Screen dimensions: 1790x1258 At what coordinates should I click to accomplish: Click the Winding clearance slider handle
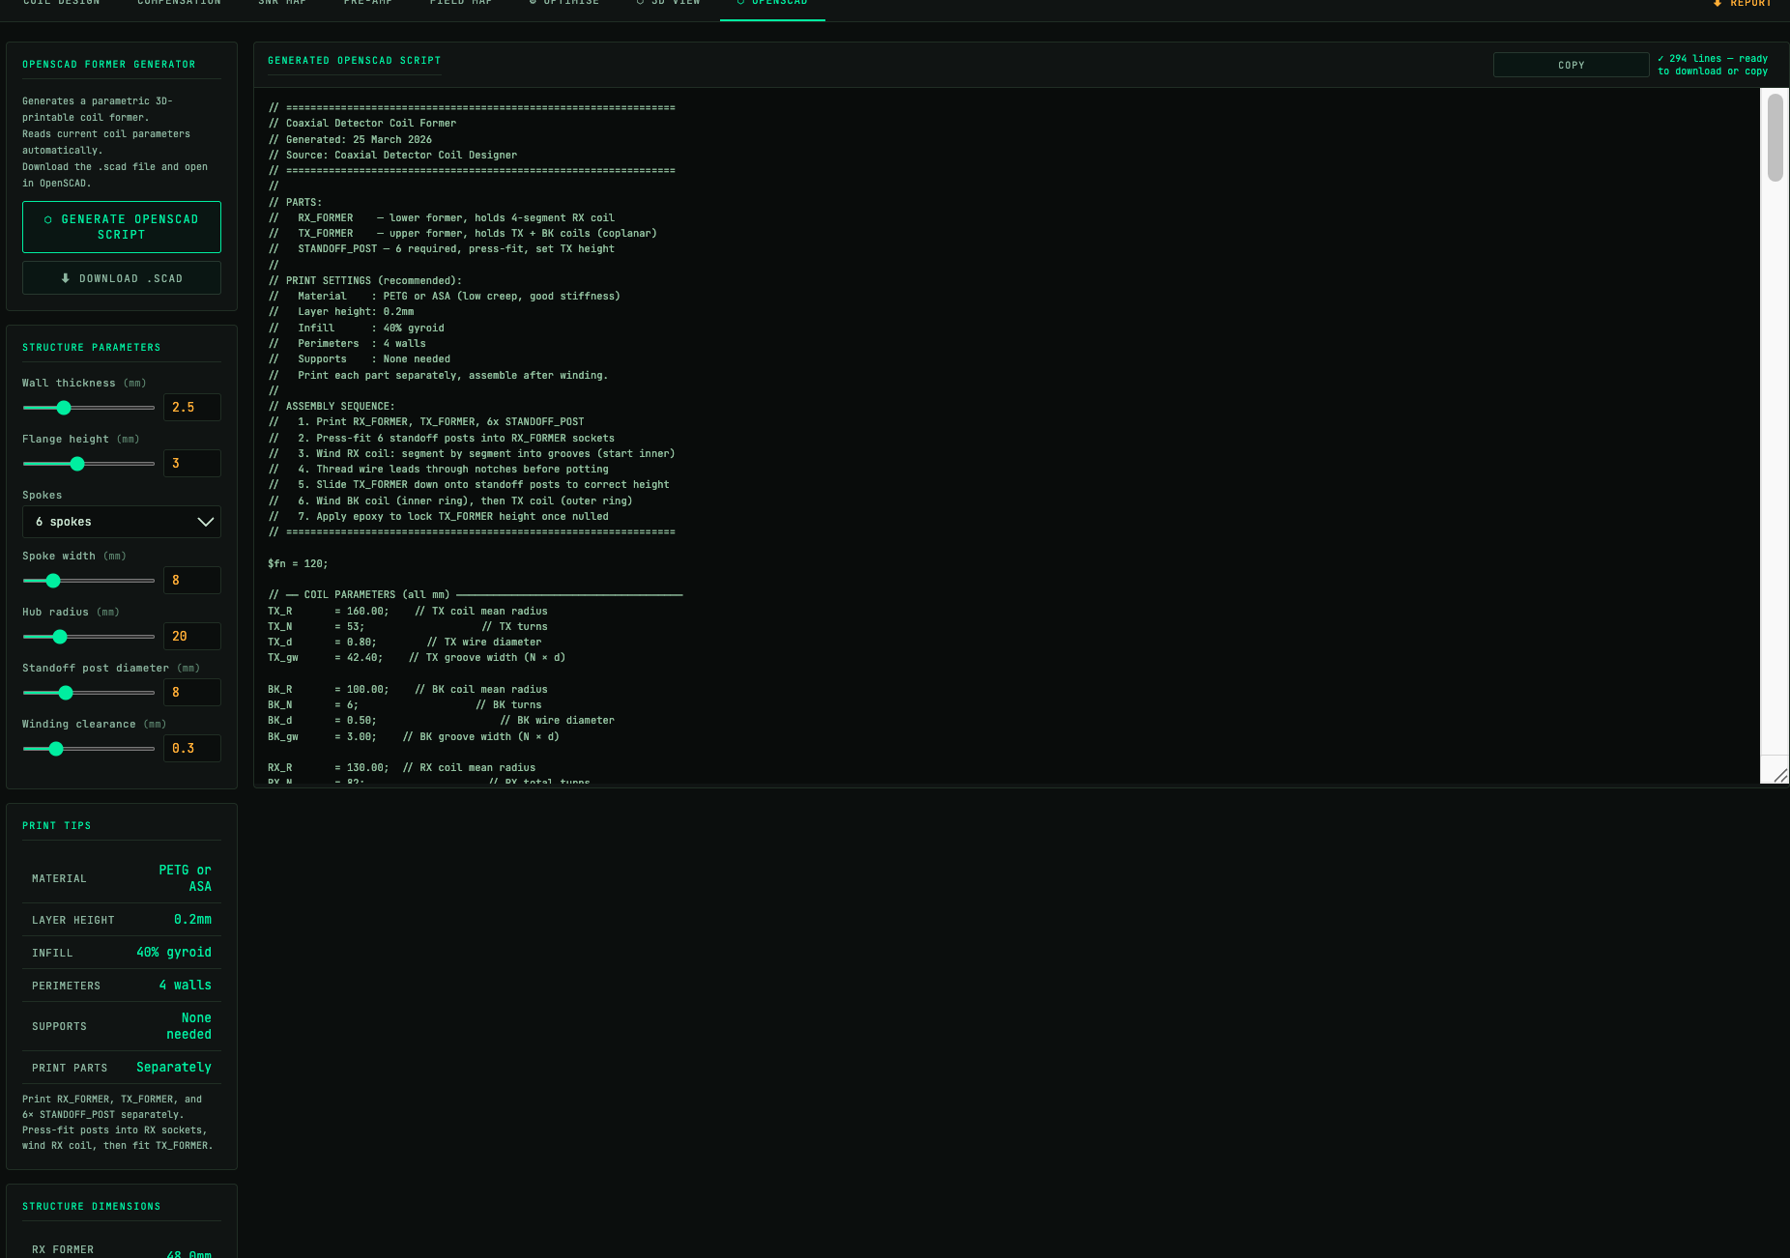click(56, 749)
